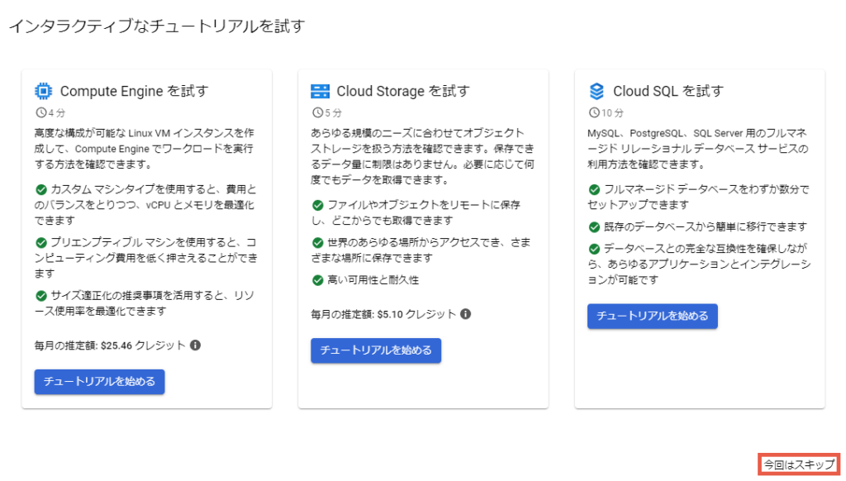Click the clock icon beside 4 分
This screenshot has width=846, height=481.
tap(41, 113)
